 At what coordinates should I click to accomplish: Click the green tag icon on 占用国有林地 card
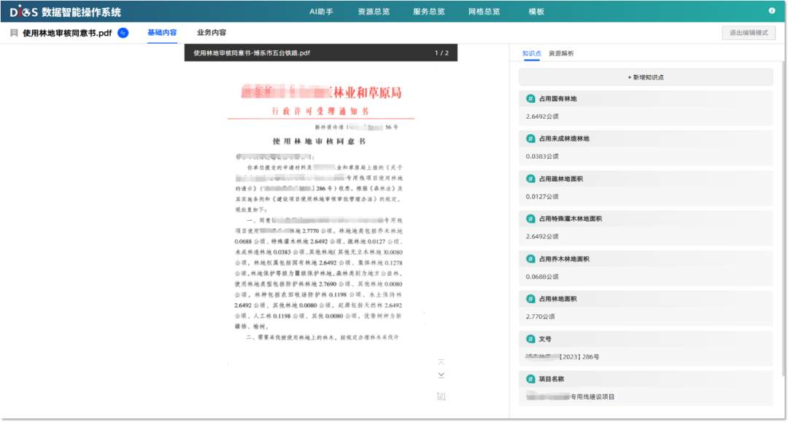pyautogui.click(x=530, y=98)
